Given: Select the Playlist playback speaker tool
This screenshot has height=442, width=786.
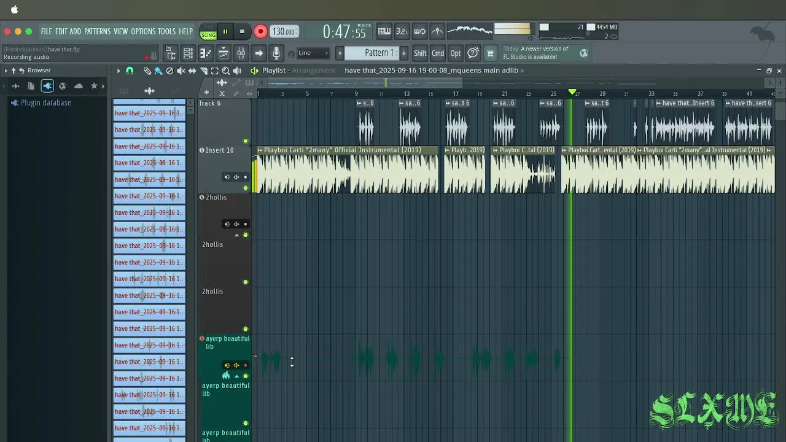Looking at the screenshot, I should 237,71.
